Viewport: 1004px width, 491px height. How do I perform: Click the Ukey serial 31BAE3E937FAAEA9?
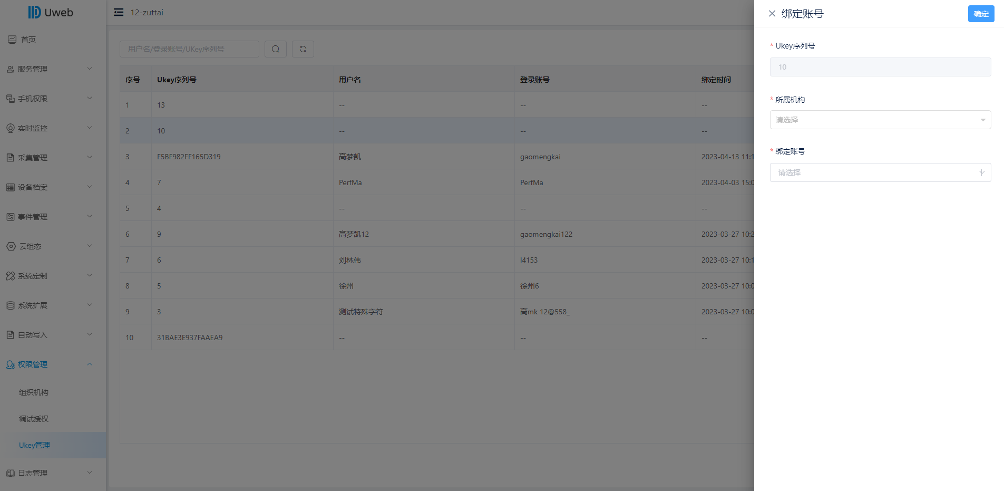pos(190,338)
